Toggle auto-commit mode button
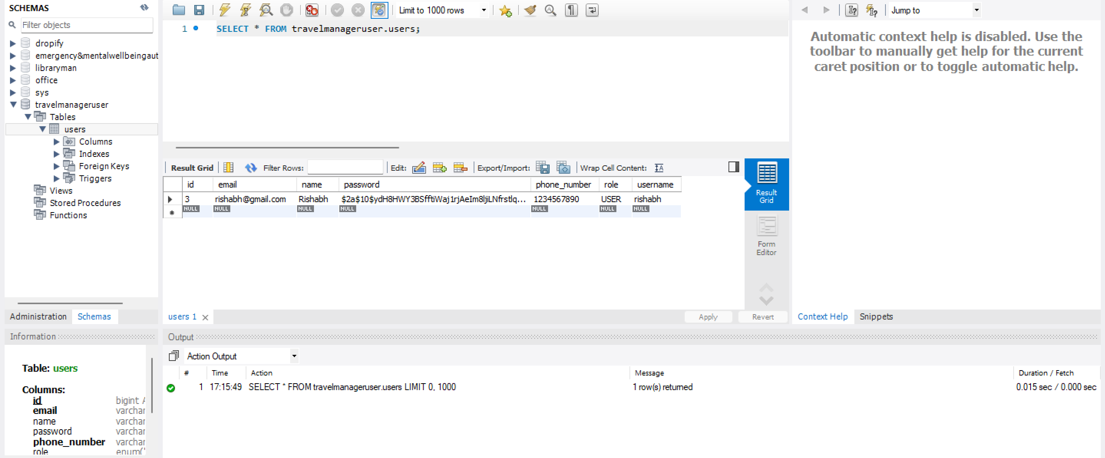 (379, 10)
